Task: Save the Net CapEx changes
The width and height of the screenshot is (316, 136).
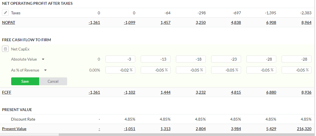Action: pos(25,81)
